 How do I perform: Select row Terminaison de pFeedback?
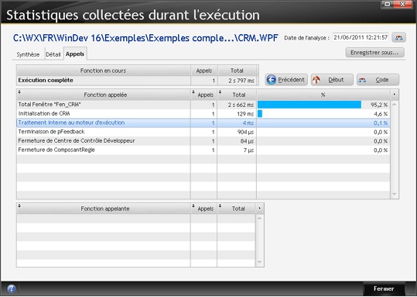[203, 132]
